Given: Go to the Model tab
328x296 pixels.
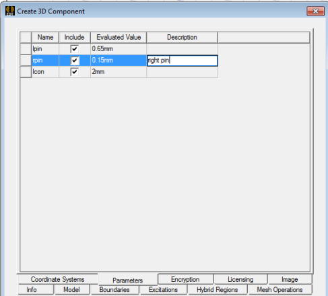Looking at the screenshot, I should pos(71,289).
